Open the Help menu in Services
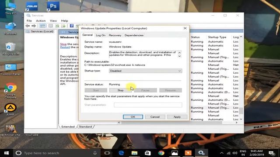The height and width of the screenshot is (157, 280). (x=64, y=20)
